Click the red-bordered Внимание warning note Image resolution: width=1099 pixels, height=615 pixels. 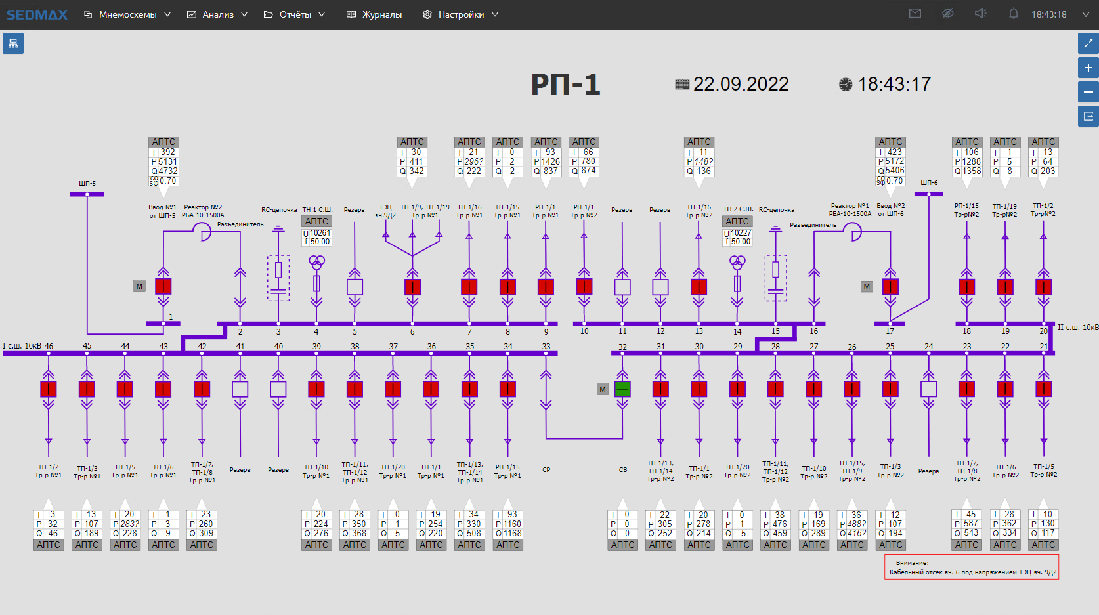click(971, 567)
